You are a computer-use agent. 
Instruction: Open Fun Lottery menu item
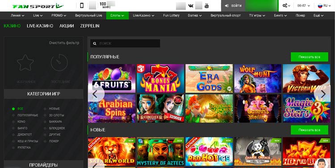coord(171,15)
